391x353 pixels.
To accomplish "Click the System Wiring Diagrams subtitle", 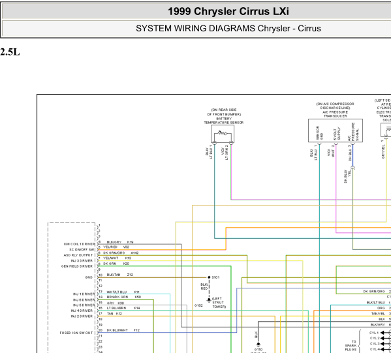I will click(x=228, y=29).
